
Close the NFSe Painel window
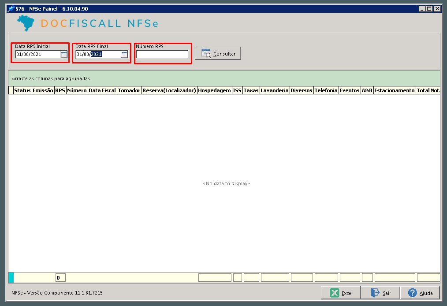tap(437, 9)
